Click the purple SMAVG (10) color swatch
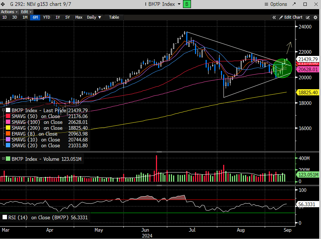 tap(8, 140)
